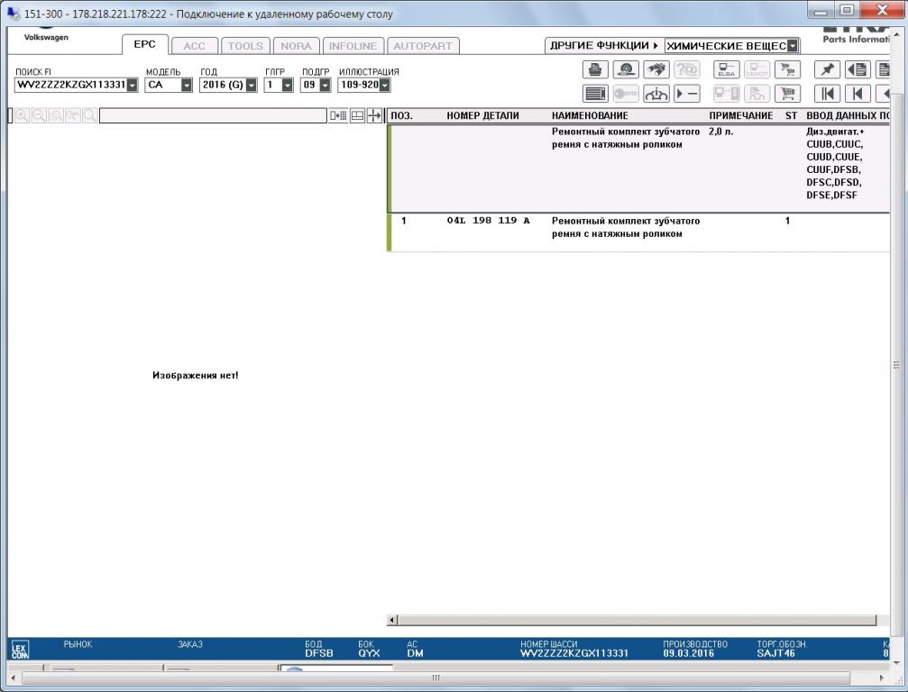Click the panel divider arrows icon
Screen dimensions: 908x692
click(x=375, y=115)
